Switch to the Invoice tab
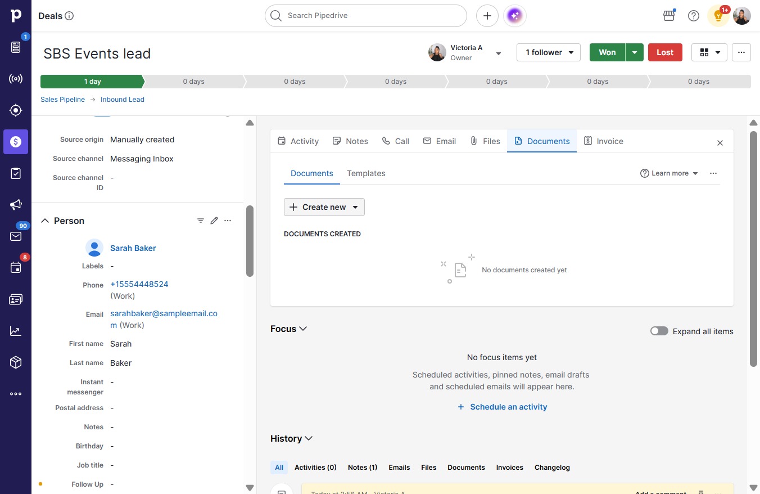Image resolution: width=760 pixels, height=494 pixels. point(604,141)
